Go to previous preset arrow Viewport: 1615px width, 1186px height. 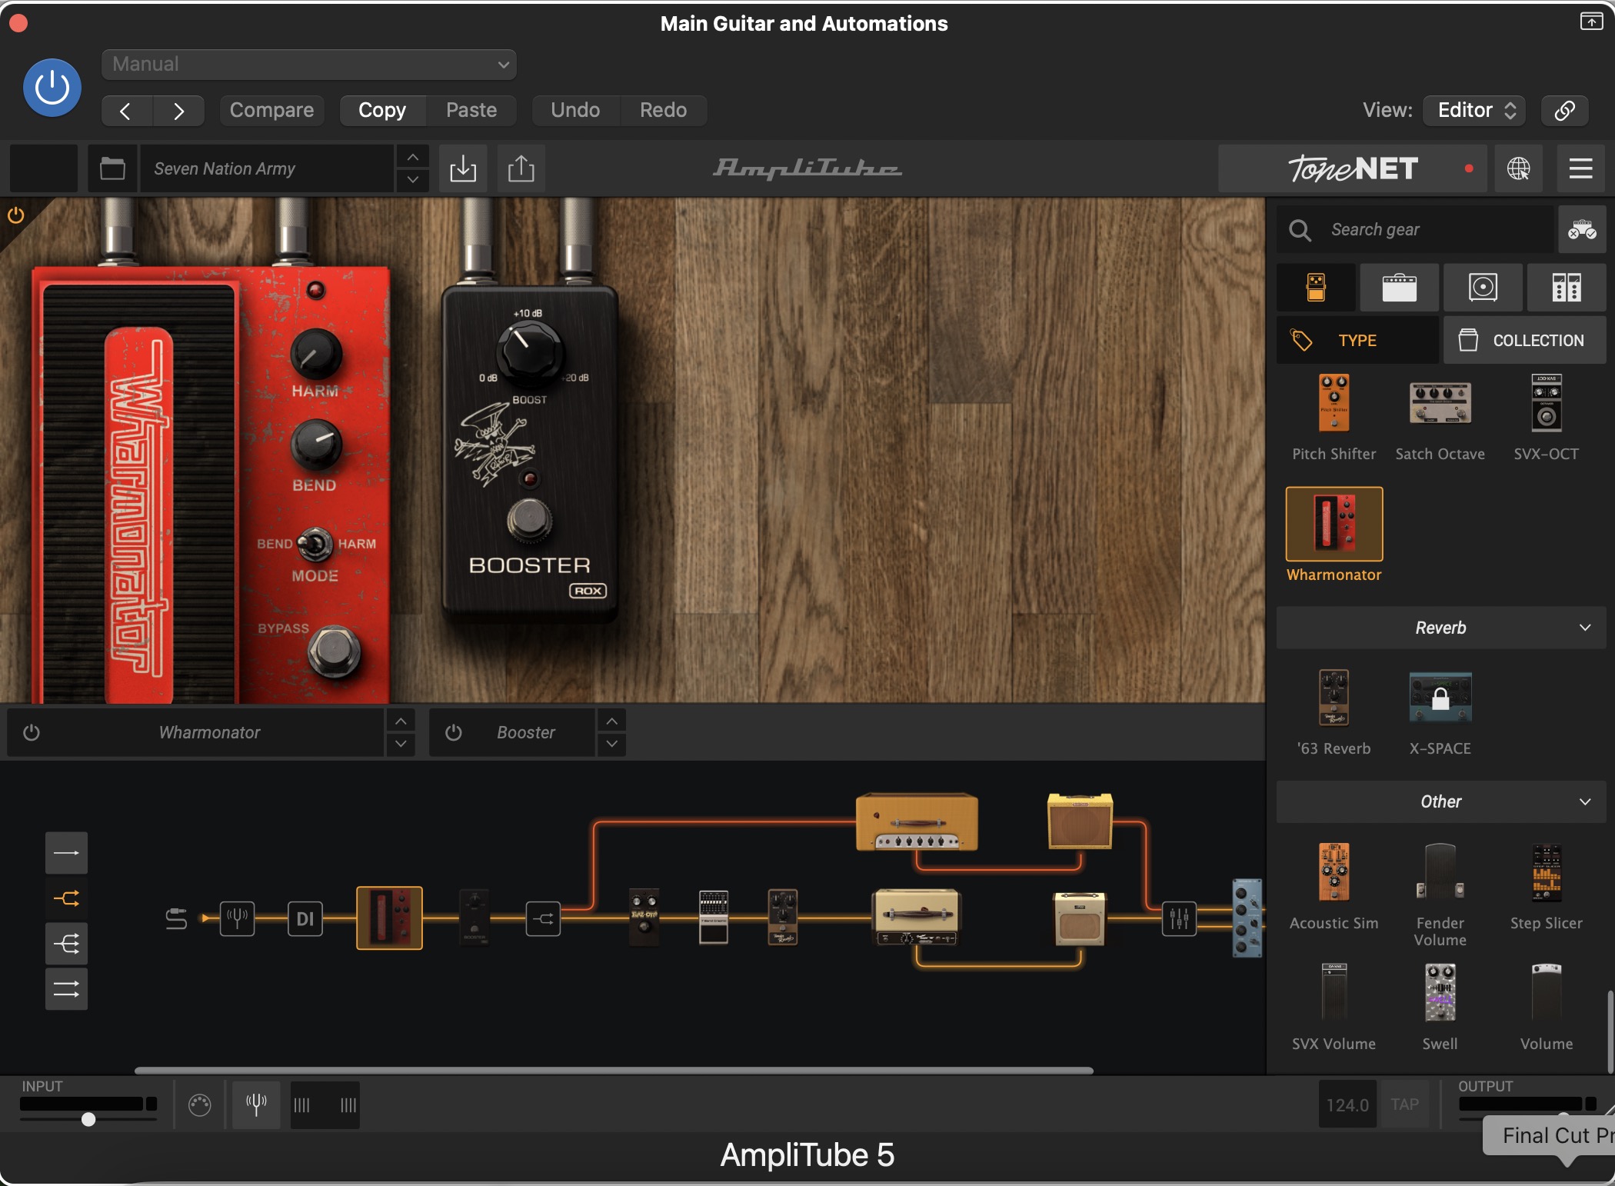click(x=127, y=111)
